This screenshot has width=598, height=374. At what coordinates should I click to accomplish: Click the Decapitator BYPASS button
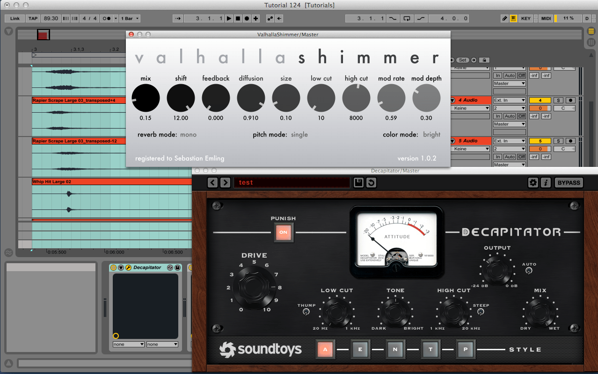click(x=569, y=183)
